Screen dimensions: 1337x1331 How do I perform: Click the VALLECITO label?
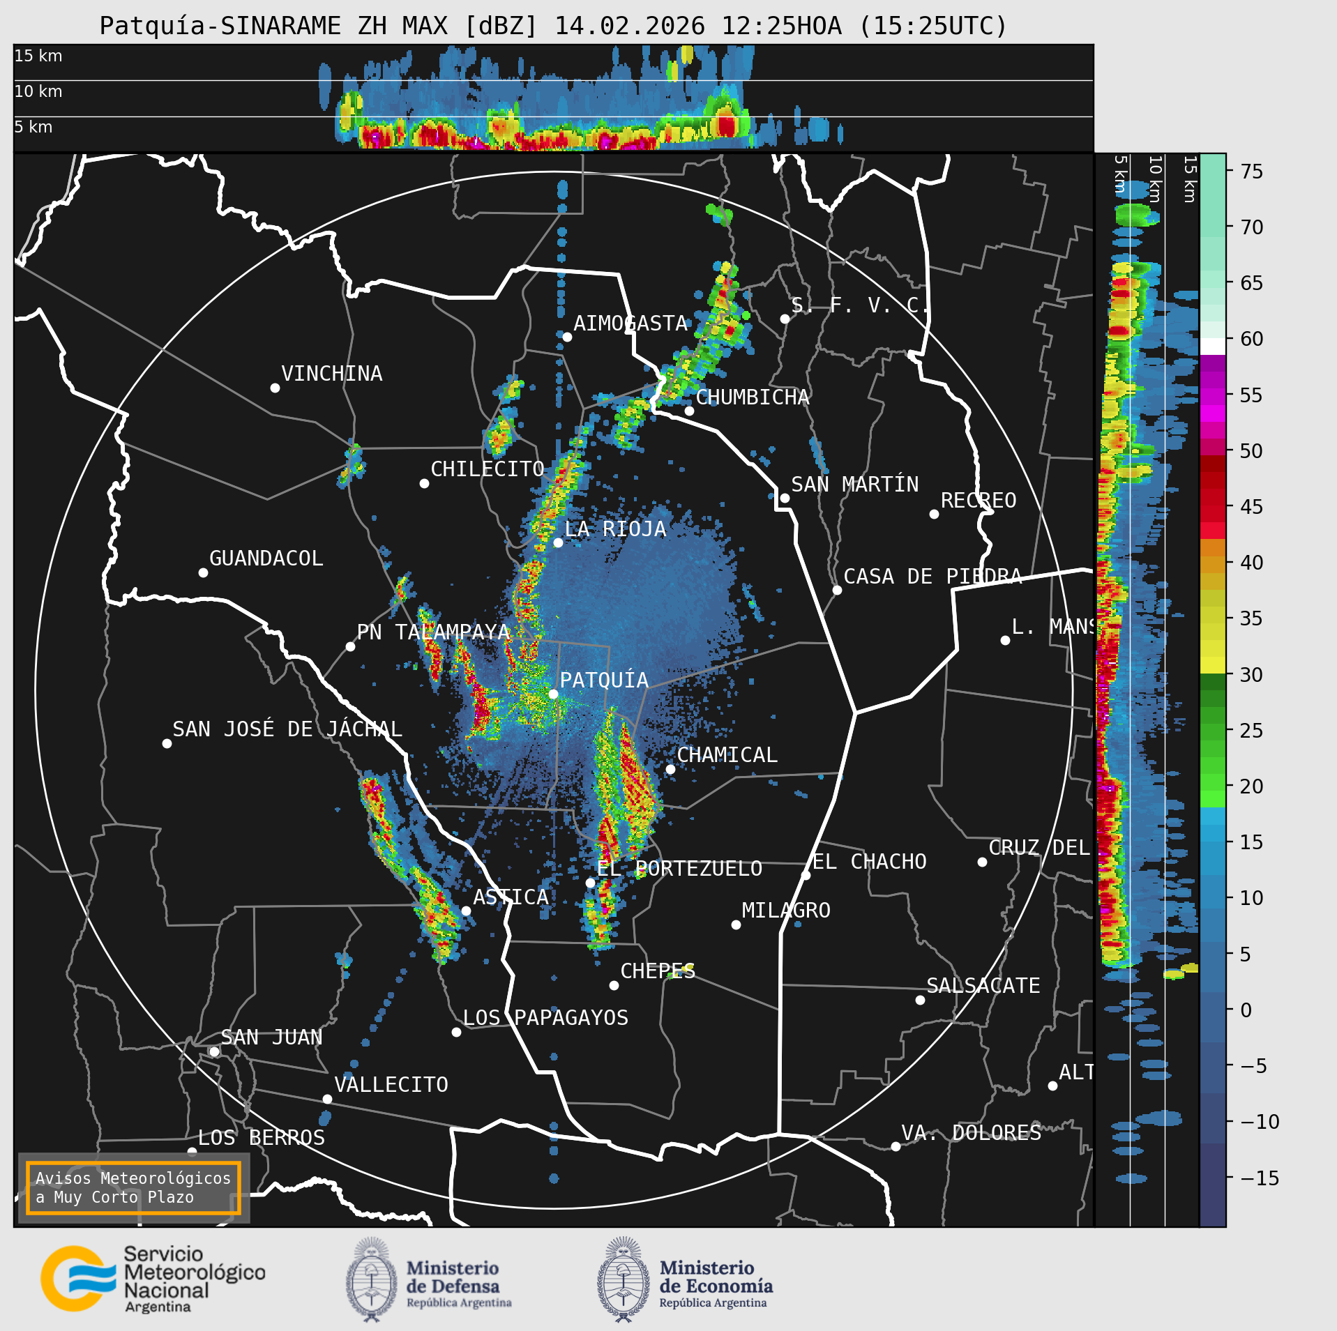(391, 1084)
